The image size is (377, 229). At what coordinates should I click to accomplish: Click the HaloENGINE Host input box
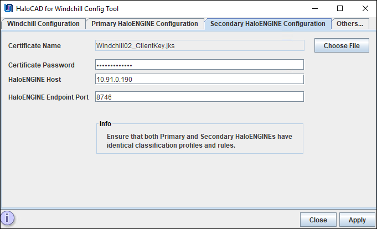199,79
